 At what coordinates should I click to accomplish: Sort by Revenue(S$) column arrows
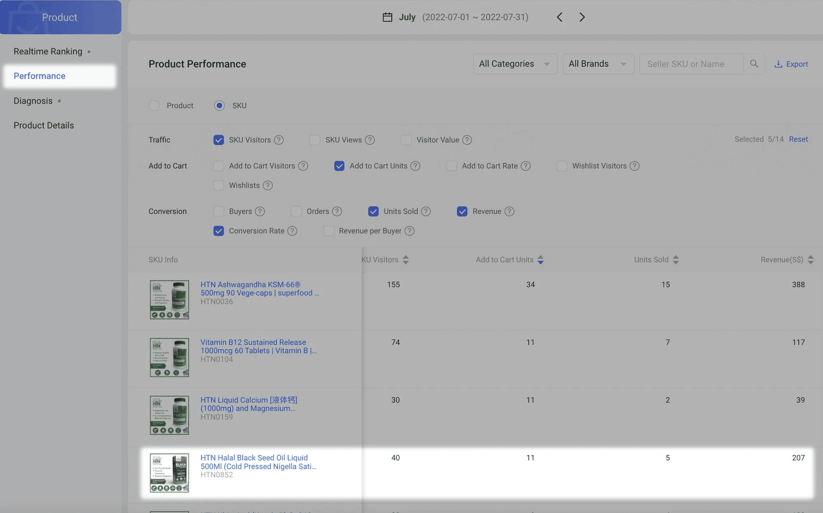810,260
